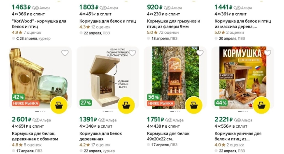Open Кормушка уличная для белок и птиц
This screenshot has width=284, height=154.
coord(238,136)
